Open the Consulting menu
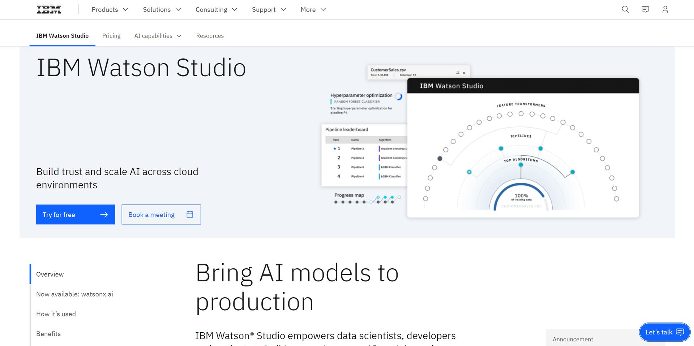The height and width of the screenshot is (346, 694). (216, 9)
